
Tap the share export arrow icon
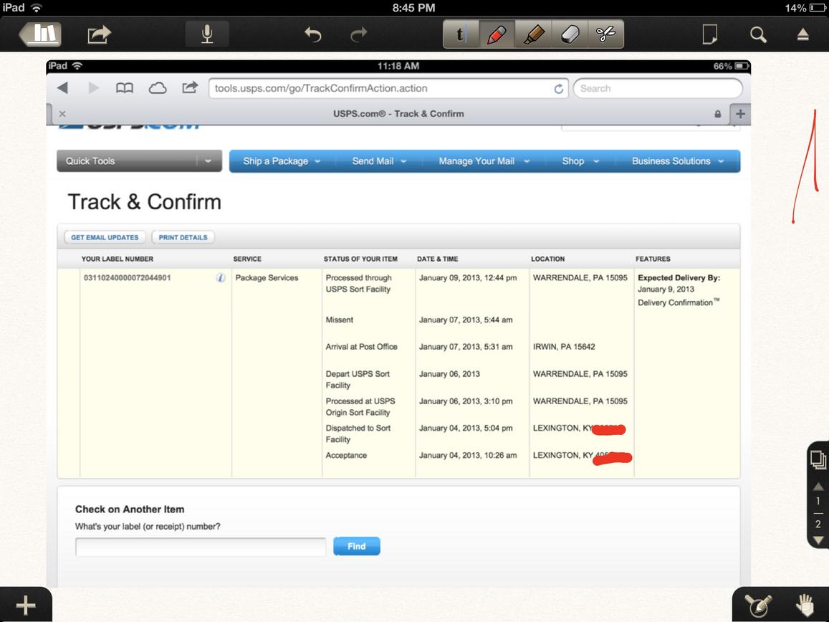[x=100, y=34]
